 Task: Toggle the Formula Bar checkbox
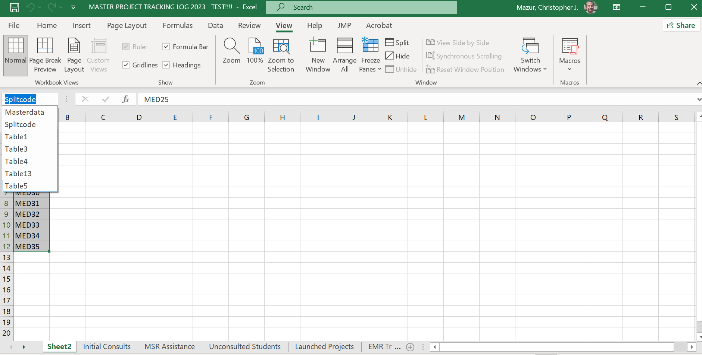pyautogui.click(x=166, y=47)
